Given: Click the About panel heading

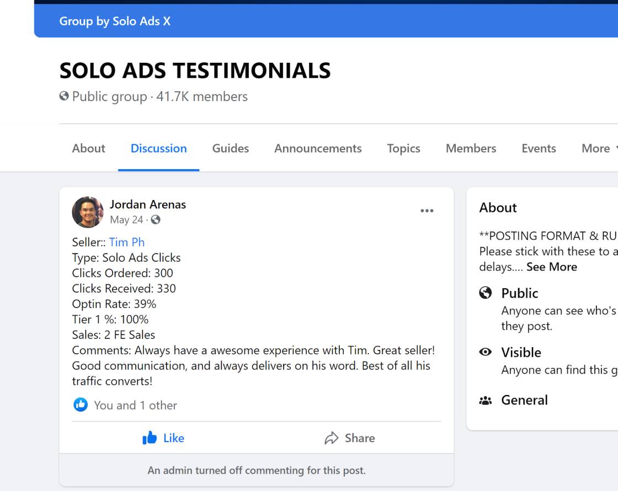Looking at the screenshot, I should [498, 208].
